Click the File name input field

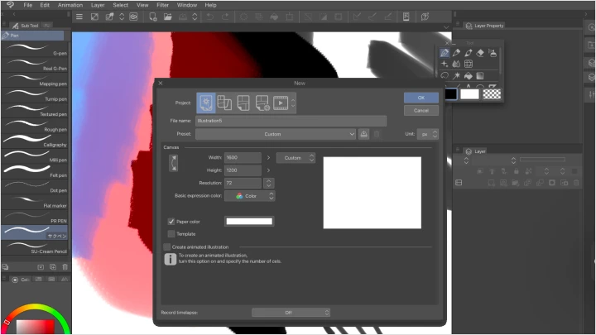(x=291, y=121)
